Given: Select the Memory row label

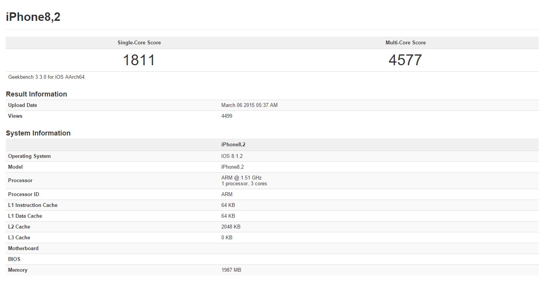Looking at the screenshot, I should [x=18, y=270].
